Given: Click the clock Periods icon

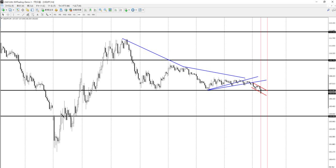Looking at the screenshot, I should tap(133, 10).
